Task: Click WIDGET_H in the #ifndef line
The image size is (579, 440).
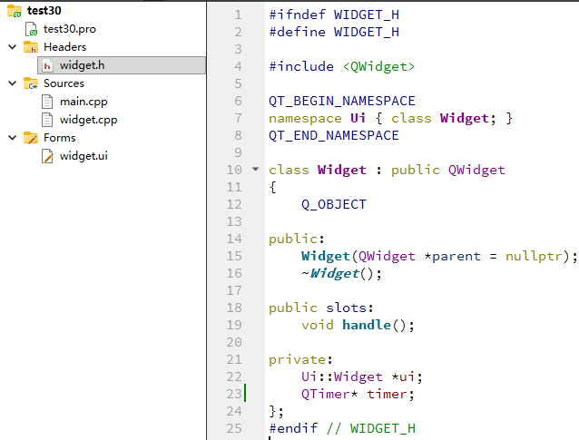Action: 367,15
